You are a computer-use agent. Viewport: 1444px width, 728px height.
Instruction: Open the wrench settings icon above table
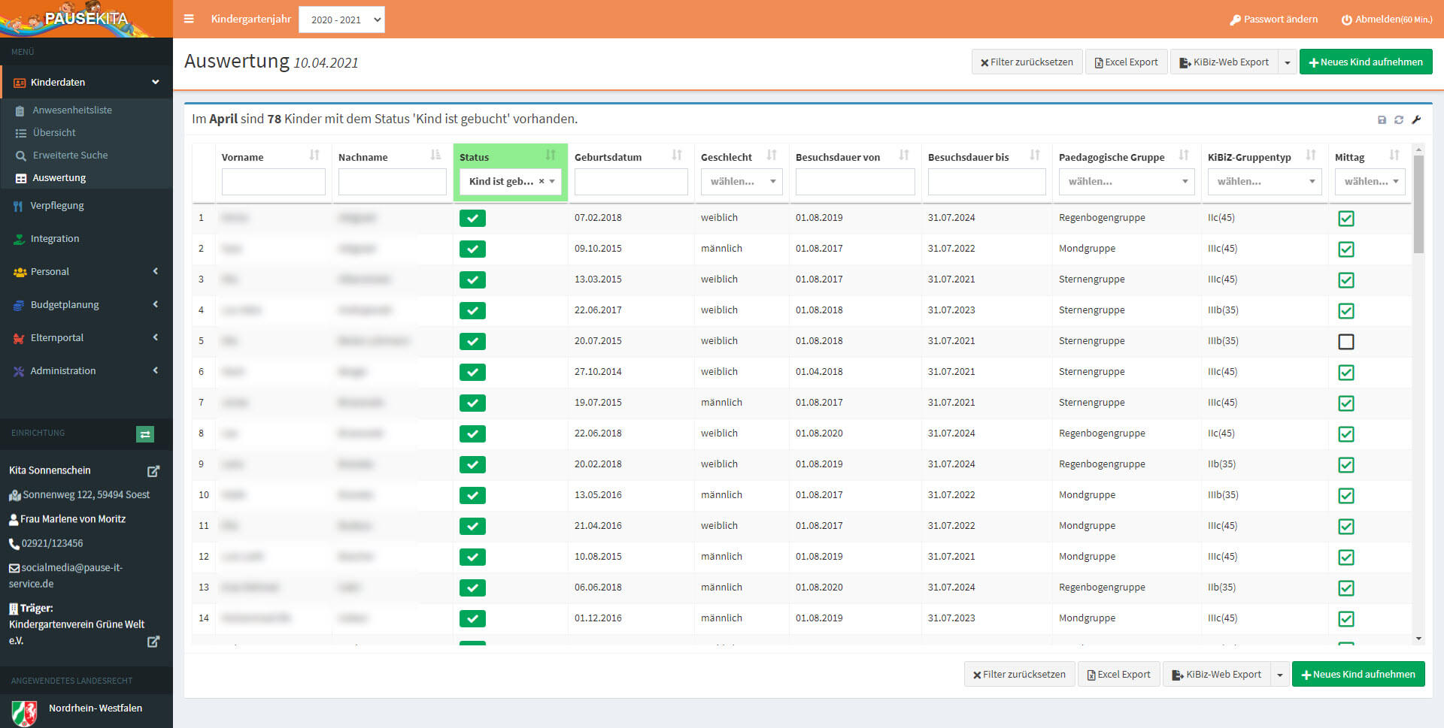pos(1416,120)
